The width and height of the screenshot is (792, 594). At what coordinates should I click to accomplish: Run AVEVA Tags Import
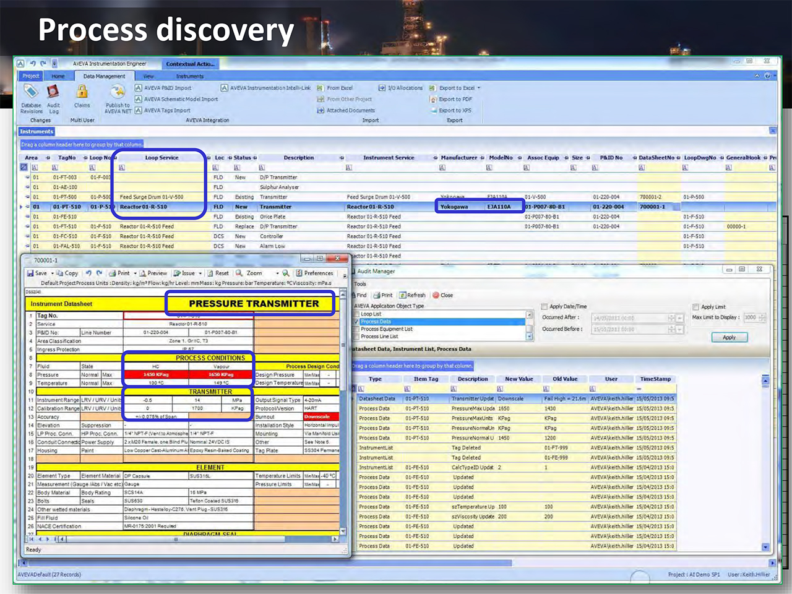click(x=163, y=110)
